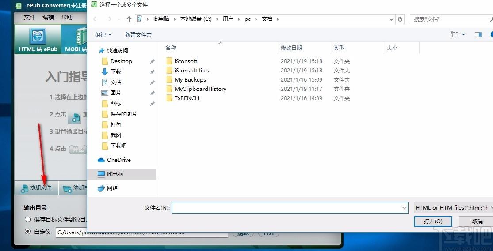The image size is (493, 251).
Task: Open 保存的图片 folder in sidebar
Action: click(x=123, y=114)
